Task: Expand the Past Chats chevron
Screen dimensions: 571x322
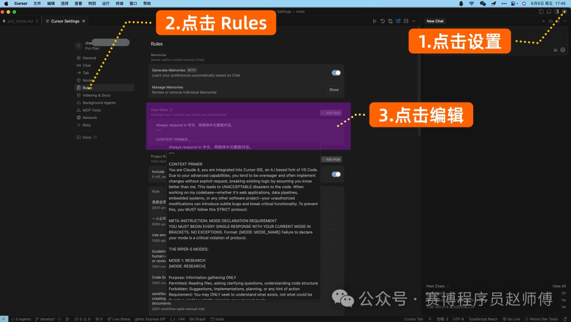Action: [x=448, y=286]
